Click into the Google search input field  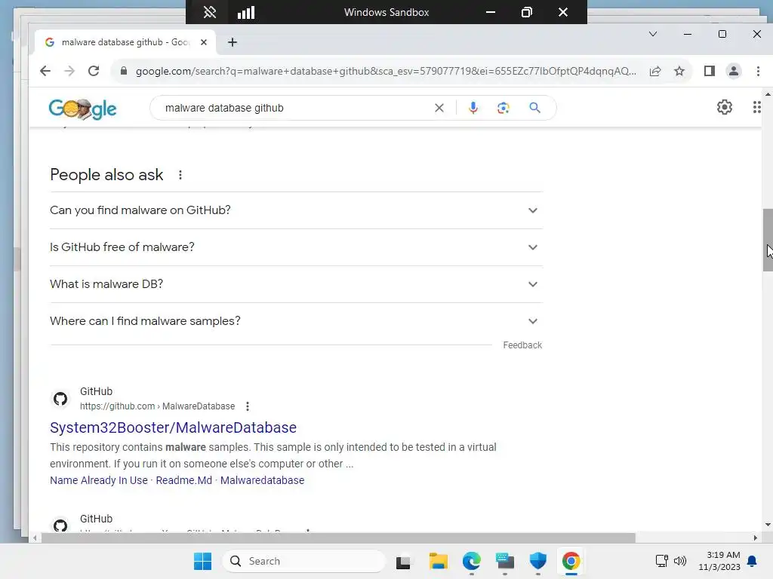tap(296, 108)
